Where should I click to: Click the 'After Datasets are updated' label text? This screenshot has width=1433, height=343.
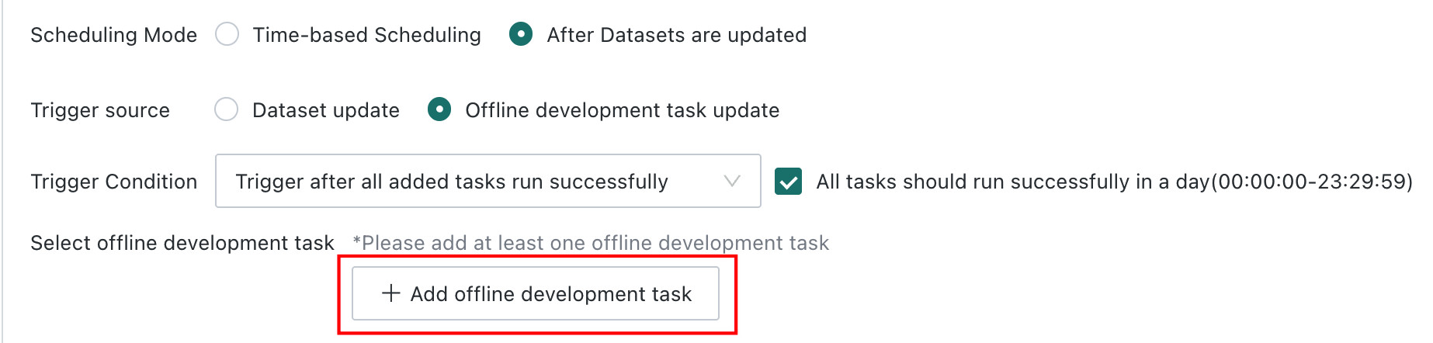click(676, 35)
